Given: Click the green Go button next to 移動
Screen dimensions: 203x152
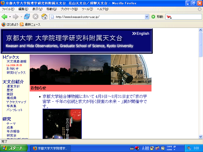Looking at the screenshot, I should (x=153, y=17).
